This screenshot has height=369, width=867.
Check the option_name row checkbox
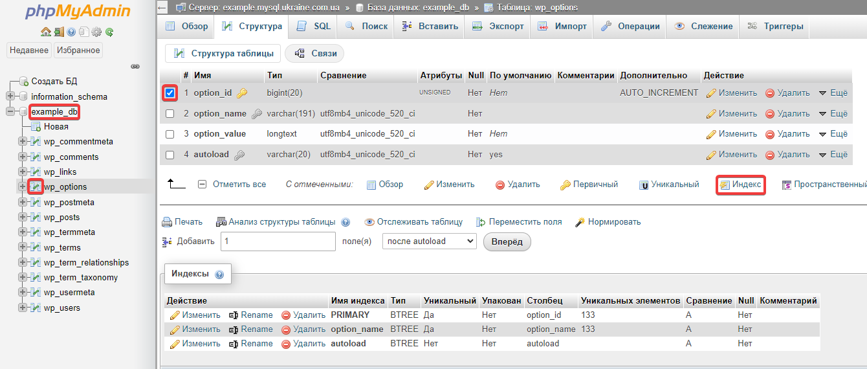pyautogui.click(x=170, y=114)
